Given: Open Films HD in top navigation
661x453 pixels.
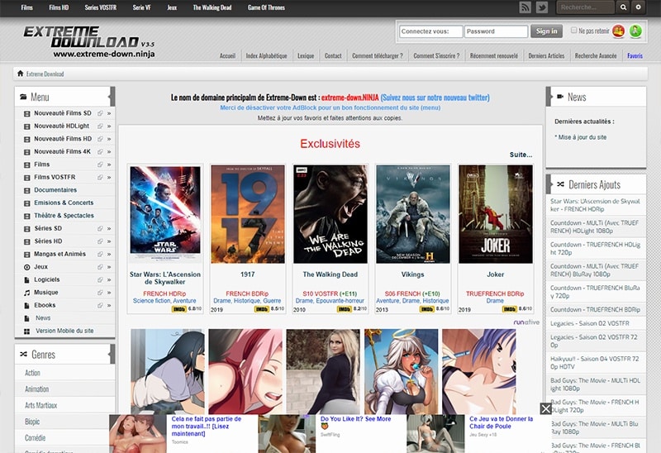Looking at the screenshot, I should pyautogui.click(x=59, y=7).
